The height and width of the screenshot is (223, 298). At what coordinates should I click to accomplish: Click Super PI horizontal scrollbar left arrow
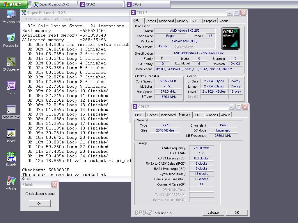[23, 179]
